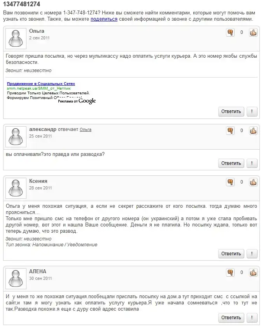
Task: Report Ольга's comment with exclamation button
Action: (x=252, y=111)
